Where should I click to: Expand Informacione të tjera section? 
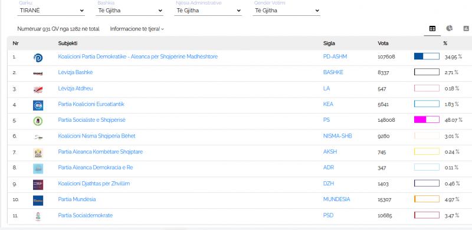click(x=137, y=29)
